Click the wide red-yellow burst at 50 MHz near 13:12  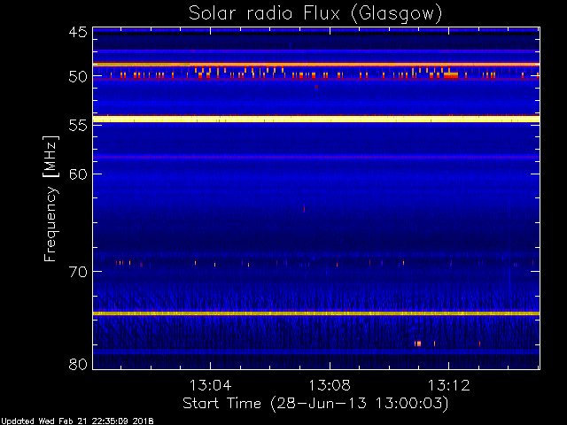click(451, 75)
